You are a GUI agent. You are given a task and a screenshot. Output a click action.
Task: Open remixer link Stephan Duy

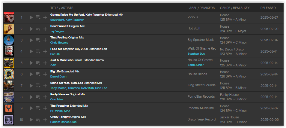196,54
